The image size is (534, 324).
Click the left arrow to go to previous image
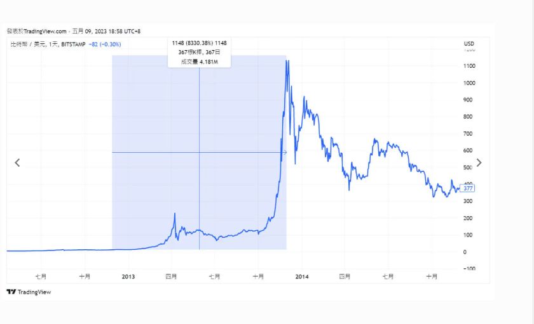[17, 163]
